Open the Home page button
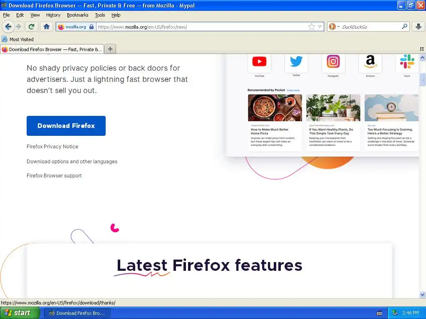Image resolution: width=426 pixels, height=319 pixels. tap(47, 27)
